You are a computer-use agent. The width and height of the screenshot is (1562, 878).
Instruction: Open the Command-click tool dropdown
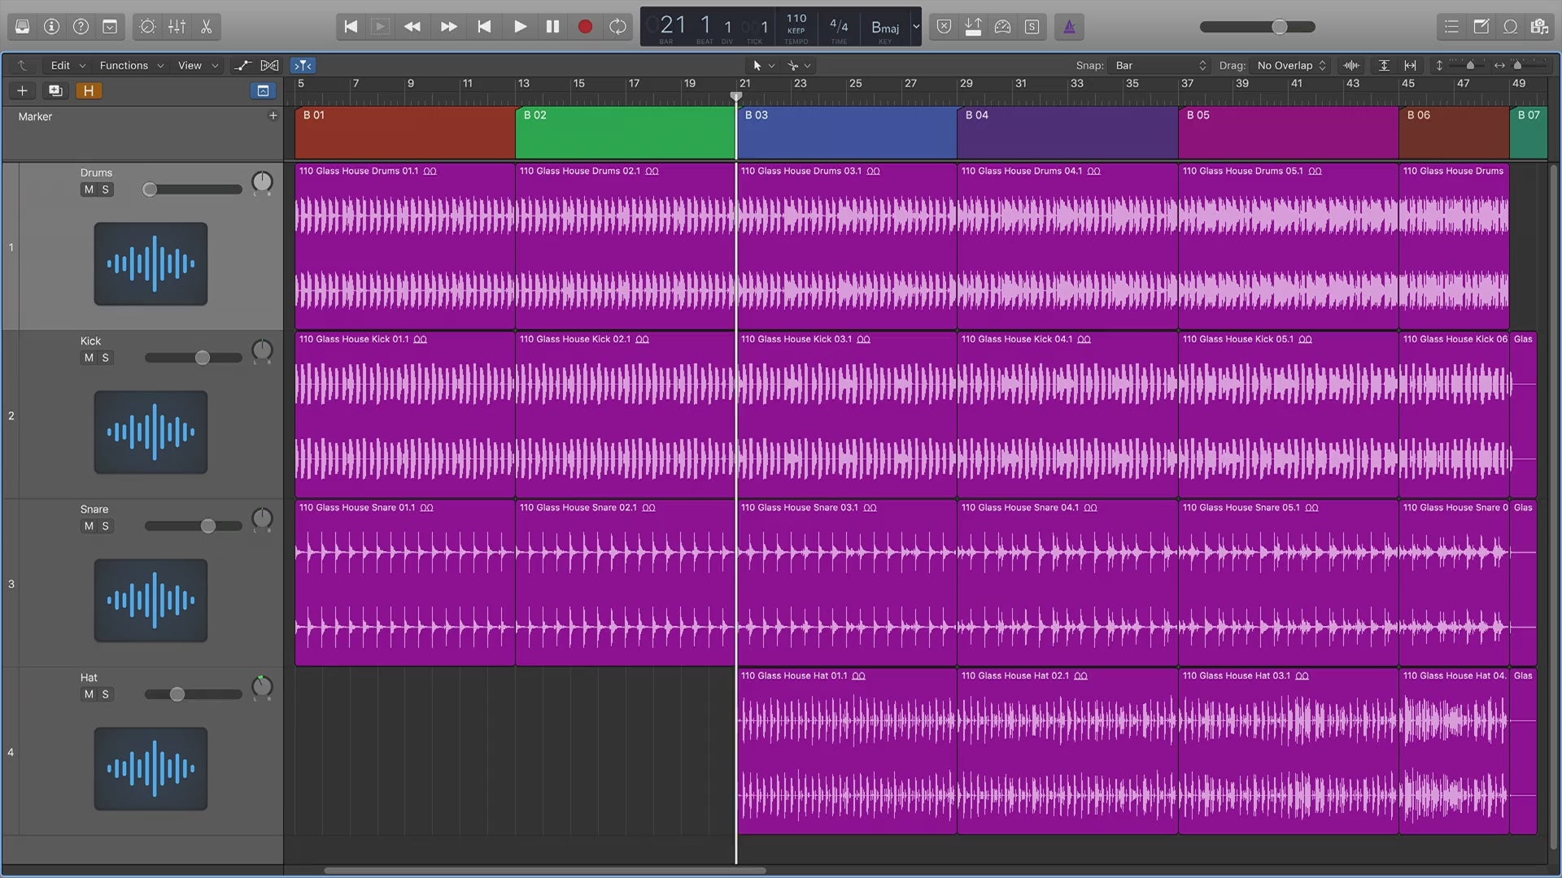coord(799,65)
